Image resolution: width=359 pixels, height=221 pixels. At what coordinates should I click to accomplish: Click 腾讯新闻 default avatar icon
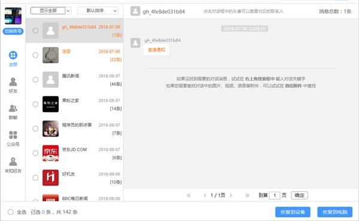51,80
